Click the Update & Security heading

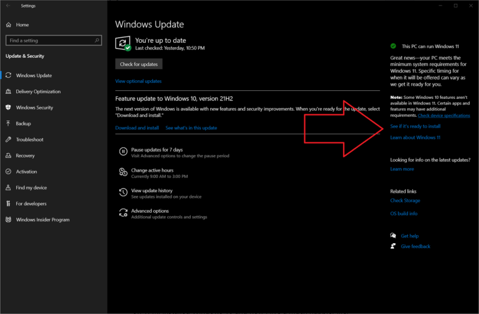pos(25,56)
